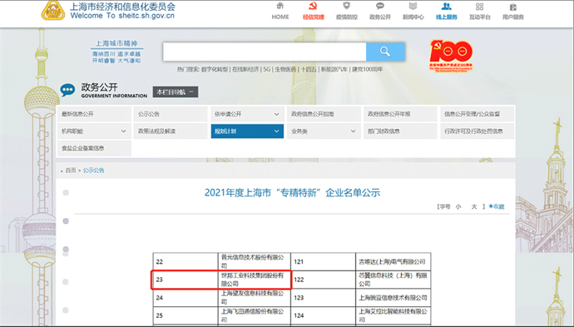
Task: Click table cell 上海飞田通信股份有限公司
Action: (254, 315)
